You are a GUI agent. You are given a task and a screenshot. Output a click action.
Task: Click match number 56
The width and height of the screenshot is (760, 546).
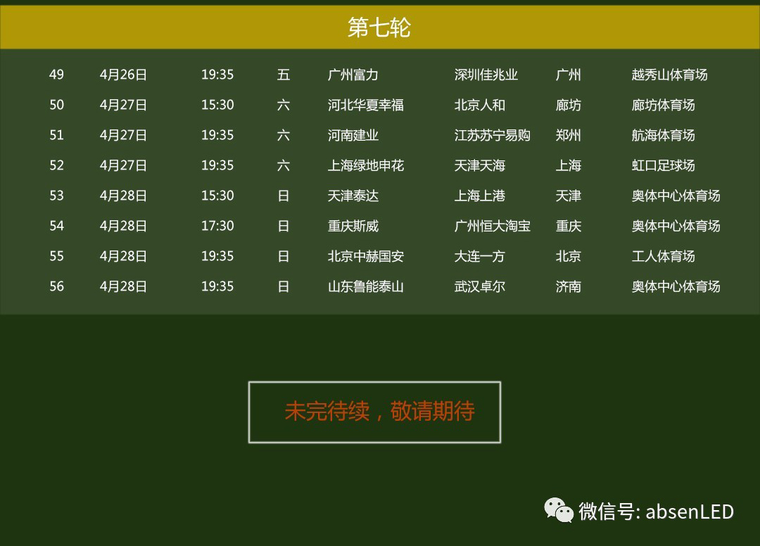point(56,286)
